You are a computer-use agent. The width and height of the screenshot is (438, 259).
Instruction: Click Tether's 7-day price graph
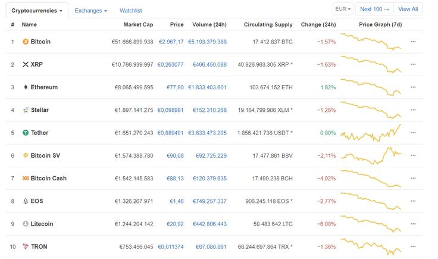point(371,133)
